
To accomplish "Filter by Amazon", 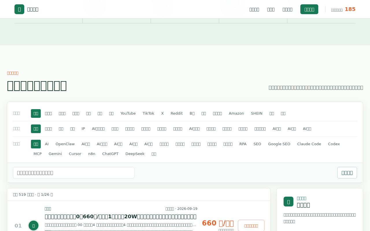I will coord(236,113).
